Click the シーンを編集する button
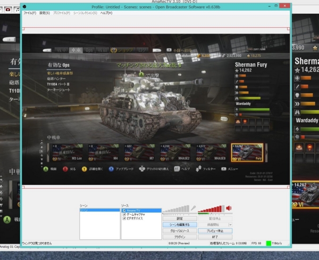Viewport: 319px width, 260px height. [180, 225]
